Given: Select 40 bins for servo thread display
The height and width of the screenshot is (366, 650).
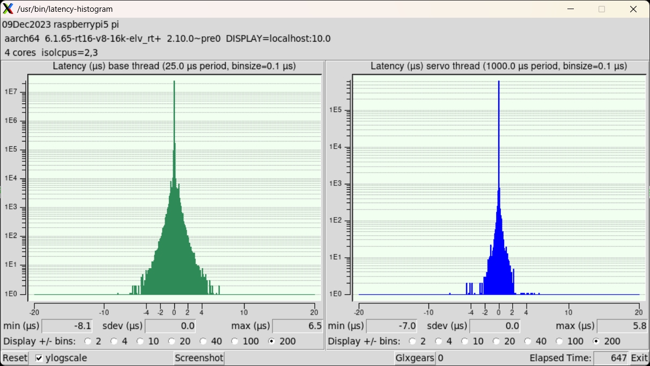Looking at the screenshot, I should click(528, 341).
